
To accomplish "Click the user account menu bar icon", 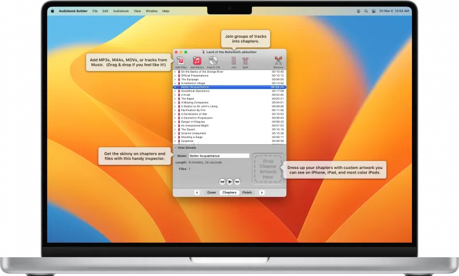I will (358, 11).
